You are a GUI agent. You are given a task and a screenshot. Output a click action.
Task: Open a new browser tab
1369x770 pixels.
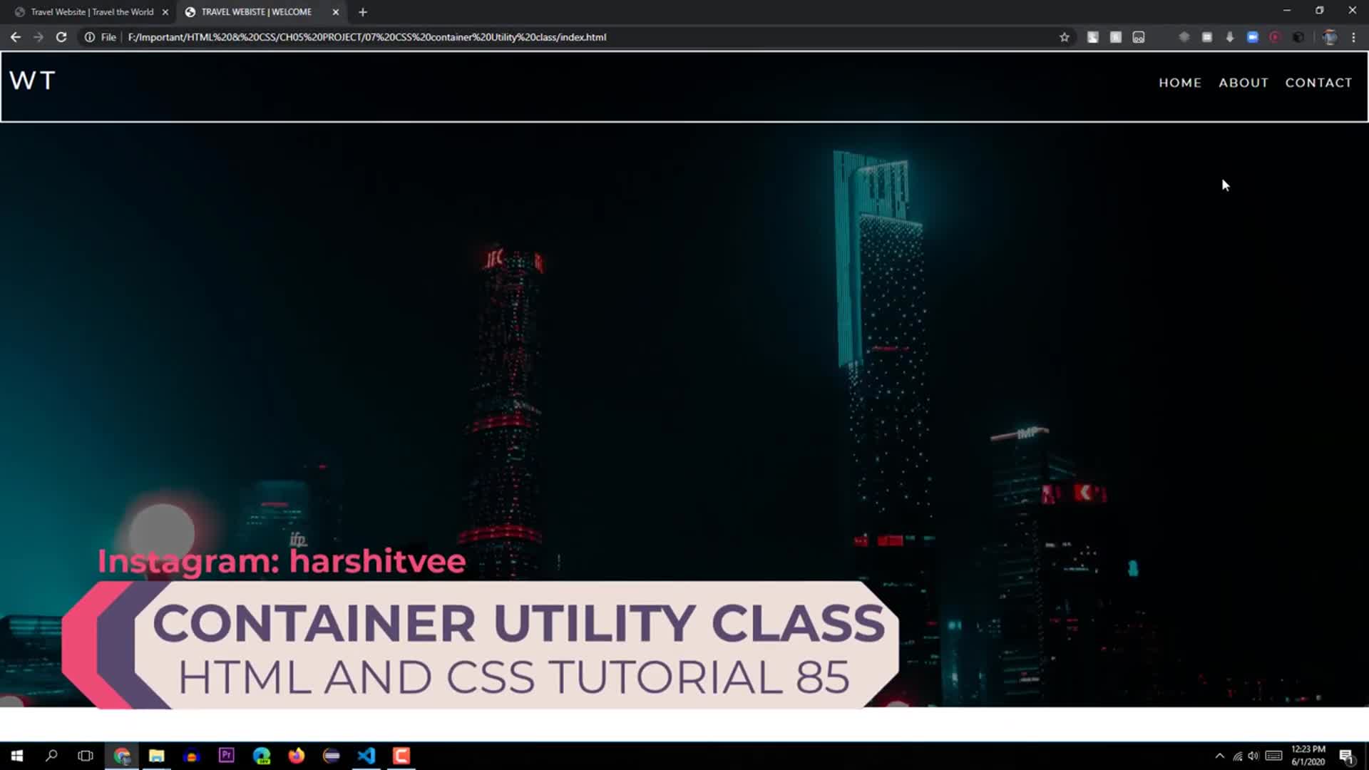[x=363, y=12]
